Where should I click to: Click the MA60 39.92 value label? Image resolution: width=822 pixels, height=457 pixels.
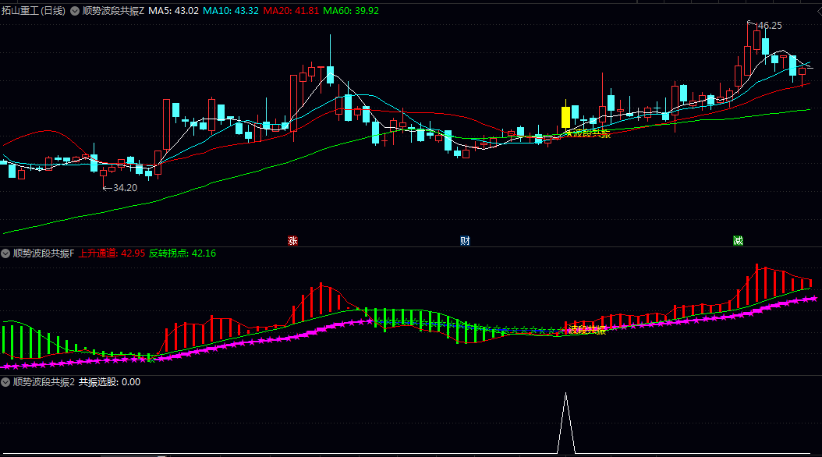(351, 10)
